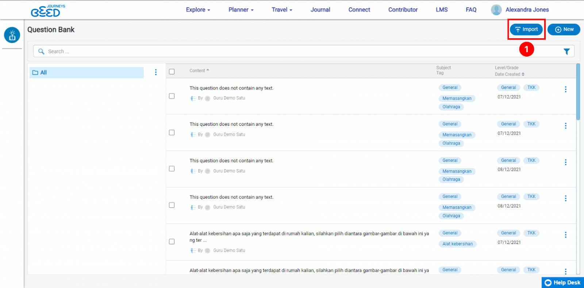Open options menu for the first question row
The image size is (584, 288).
click(565, 89)
